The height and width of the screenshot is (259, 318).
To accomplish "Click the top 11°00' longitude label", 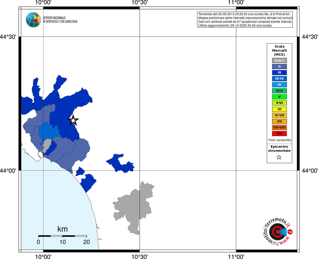I will click(236, 3).
